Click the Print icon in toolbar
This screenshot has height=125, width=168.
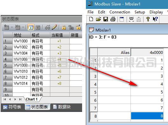point(113,19)
